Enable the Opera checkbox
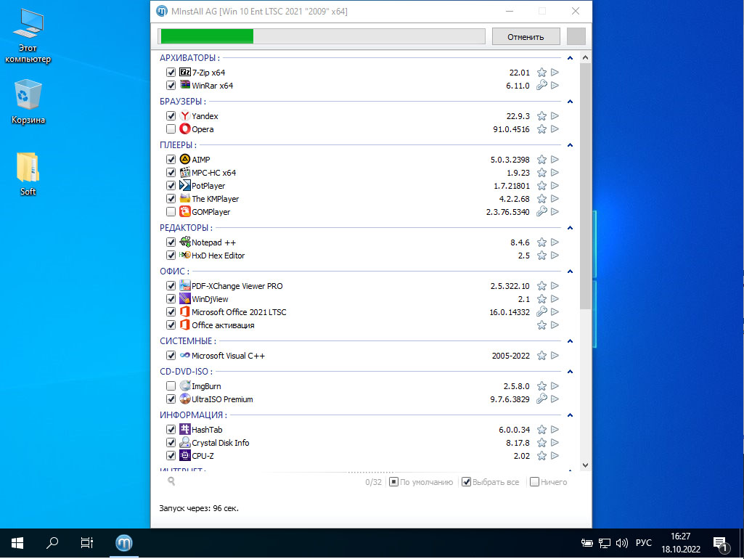This screenshot has height=559, width=744. click(171, 129)
